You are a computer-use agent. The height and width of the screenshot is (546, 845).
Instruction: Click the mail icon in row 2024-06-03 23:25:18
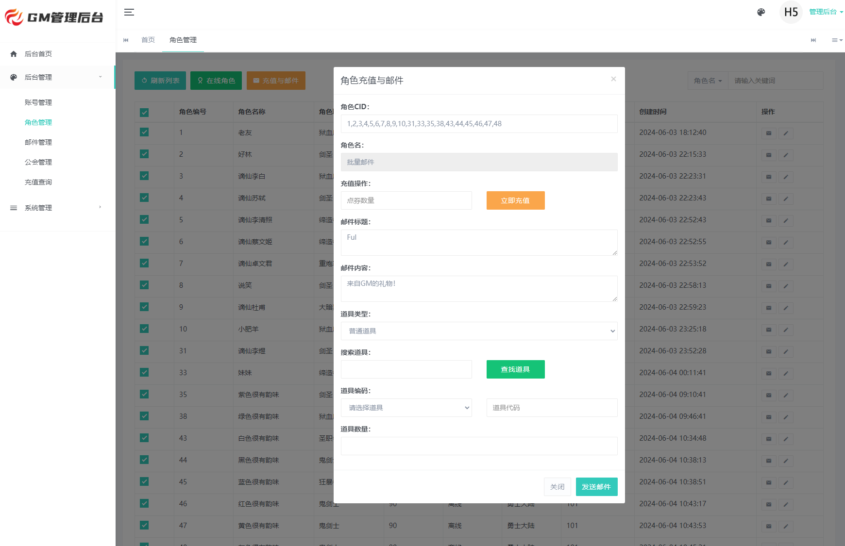click(x=769, y=330)
